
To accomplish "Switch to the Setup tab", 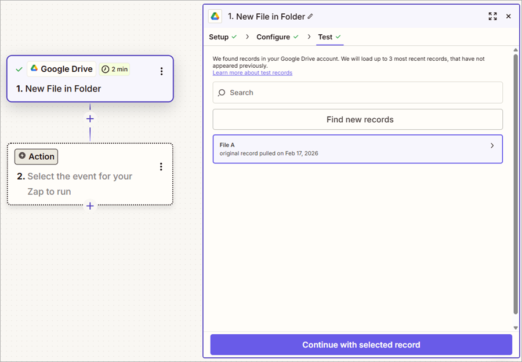I will click(x=219, y=37).
